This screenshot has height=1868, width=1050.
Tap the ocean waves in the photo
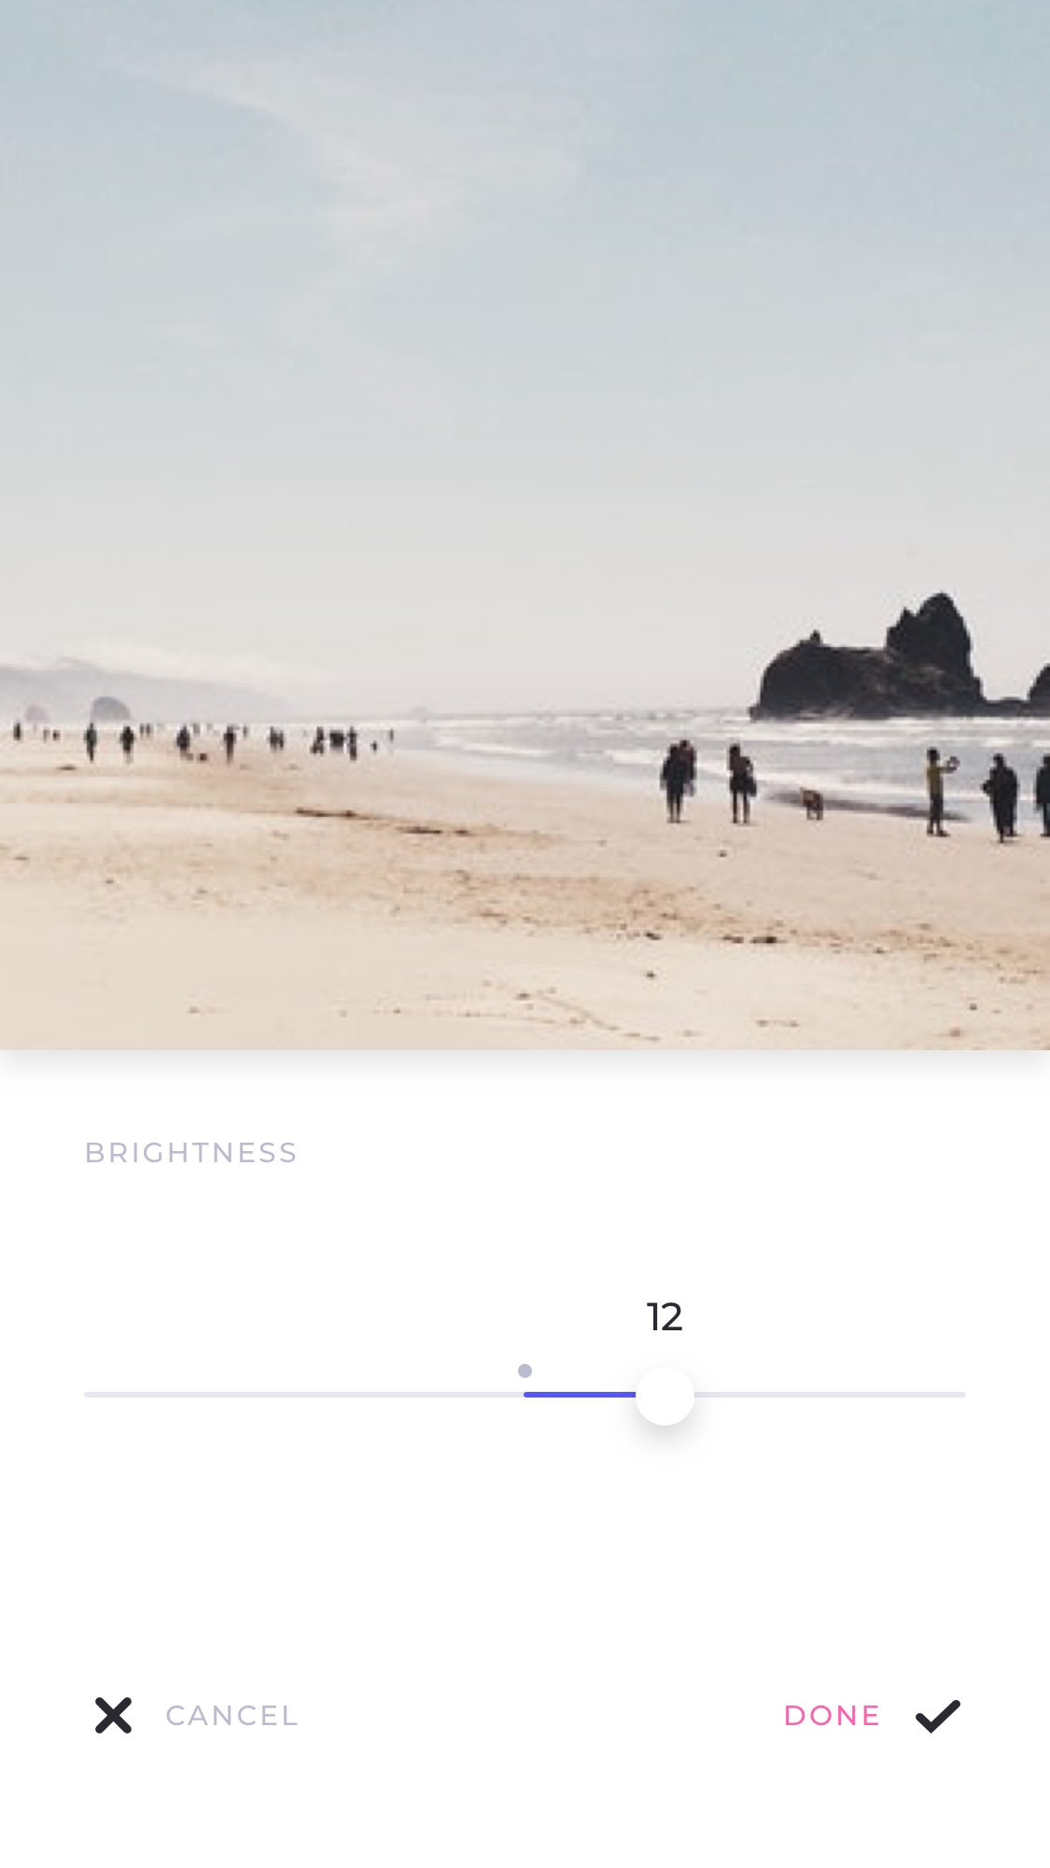597,737
